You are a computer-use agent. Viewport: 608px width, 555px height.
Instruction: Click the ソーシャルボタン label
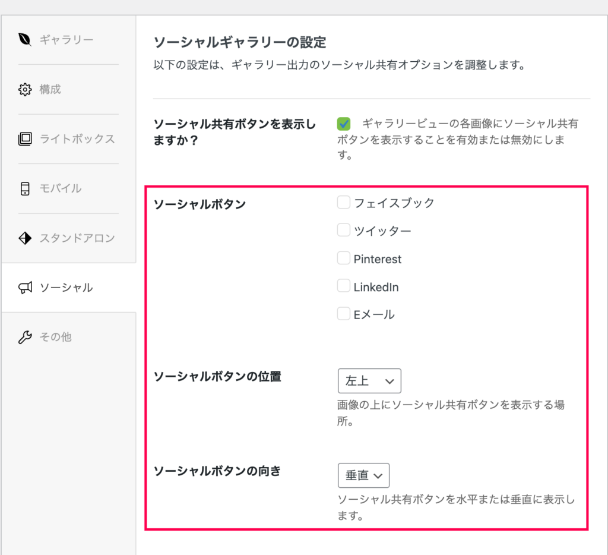199,204
